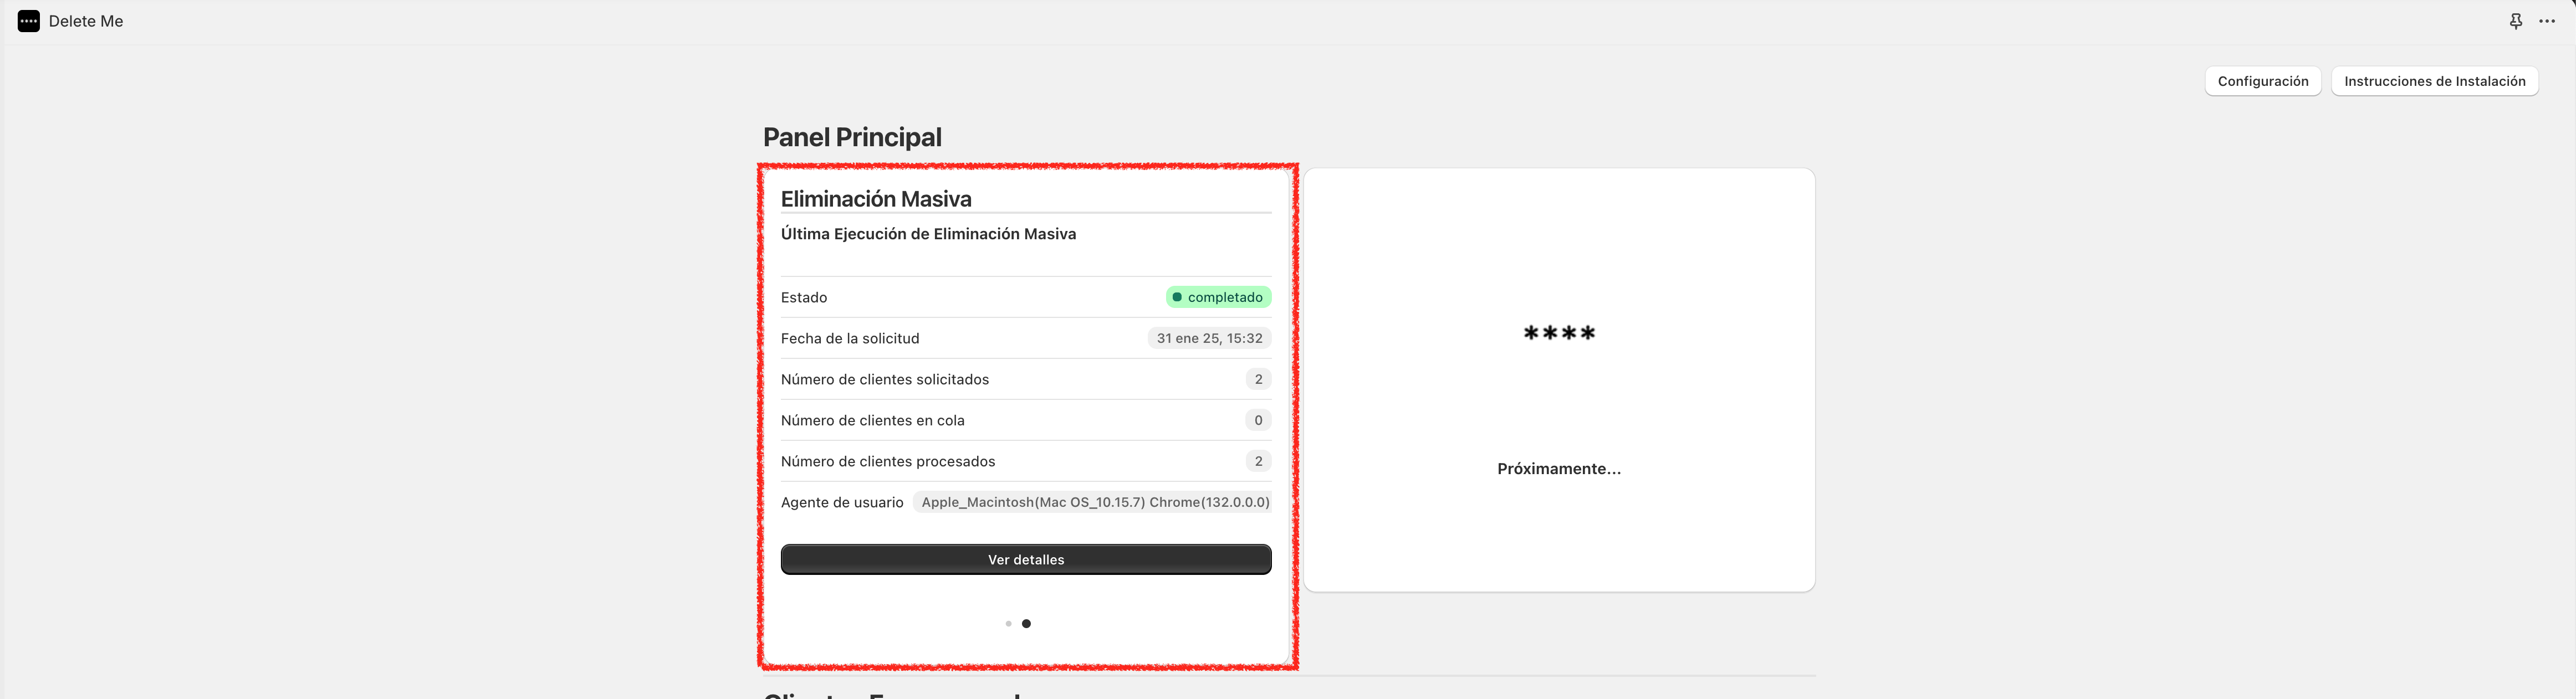Click the Panel Principal title
Image resolution: width=2576 pixels, height=699 pixels.
pyautogui.click(x=852, y=137)
